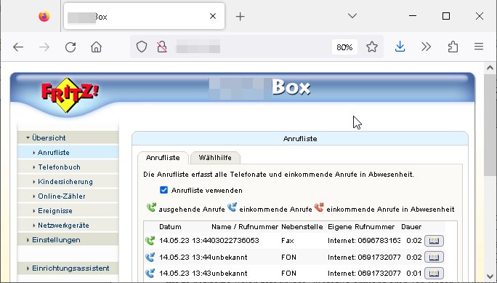Viewport: 497px width, 283px height.
Task: Click phonebook icon for the 13:43 call
Action: [x=434, y=273]
